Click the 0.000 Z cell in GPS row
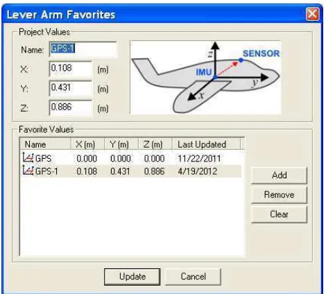326x294 pixels. tap(154, 159)
